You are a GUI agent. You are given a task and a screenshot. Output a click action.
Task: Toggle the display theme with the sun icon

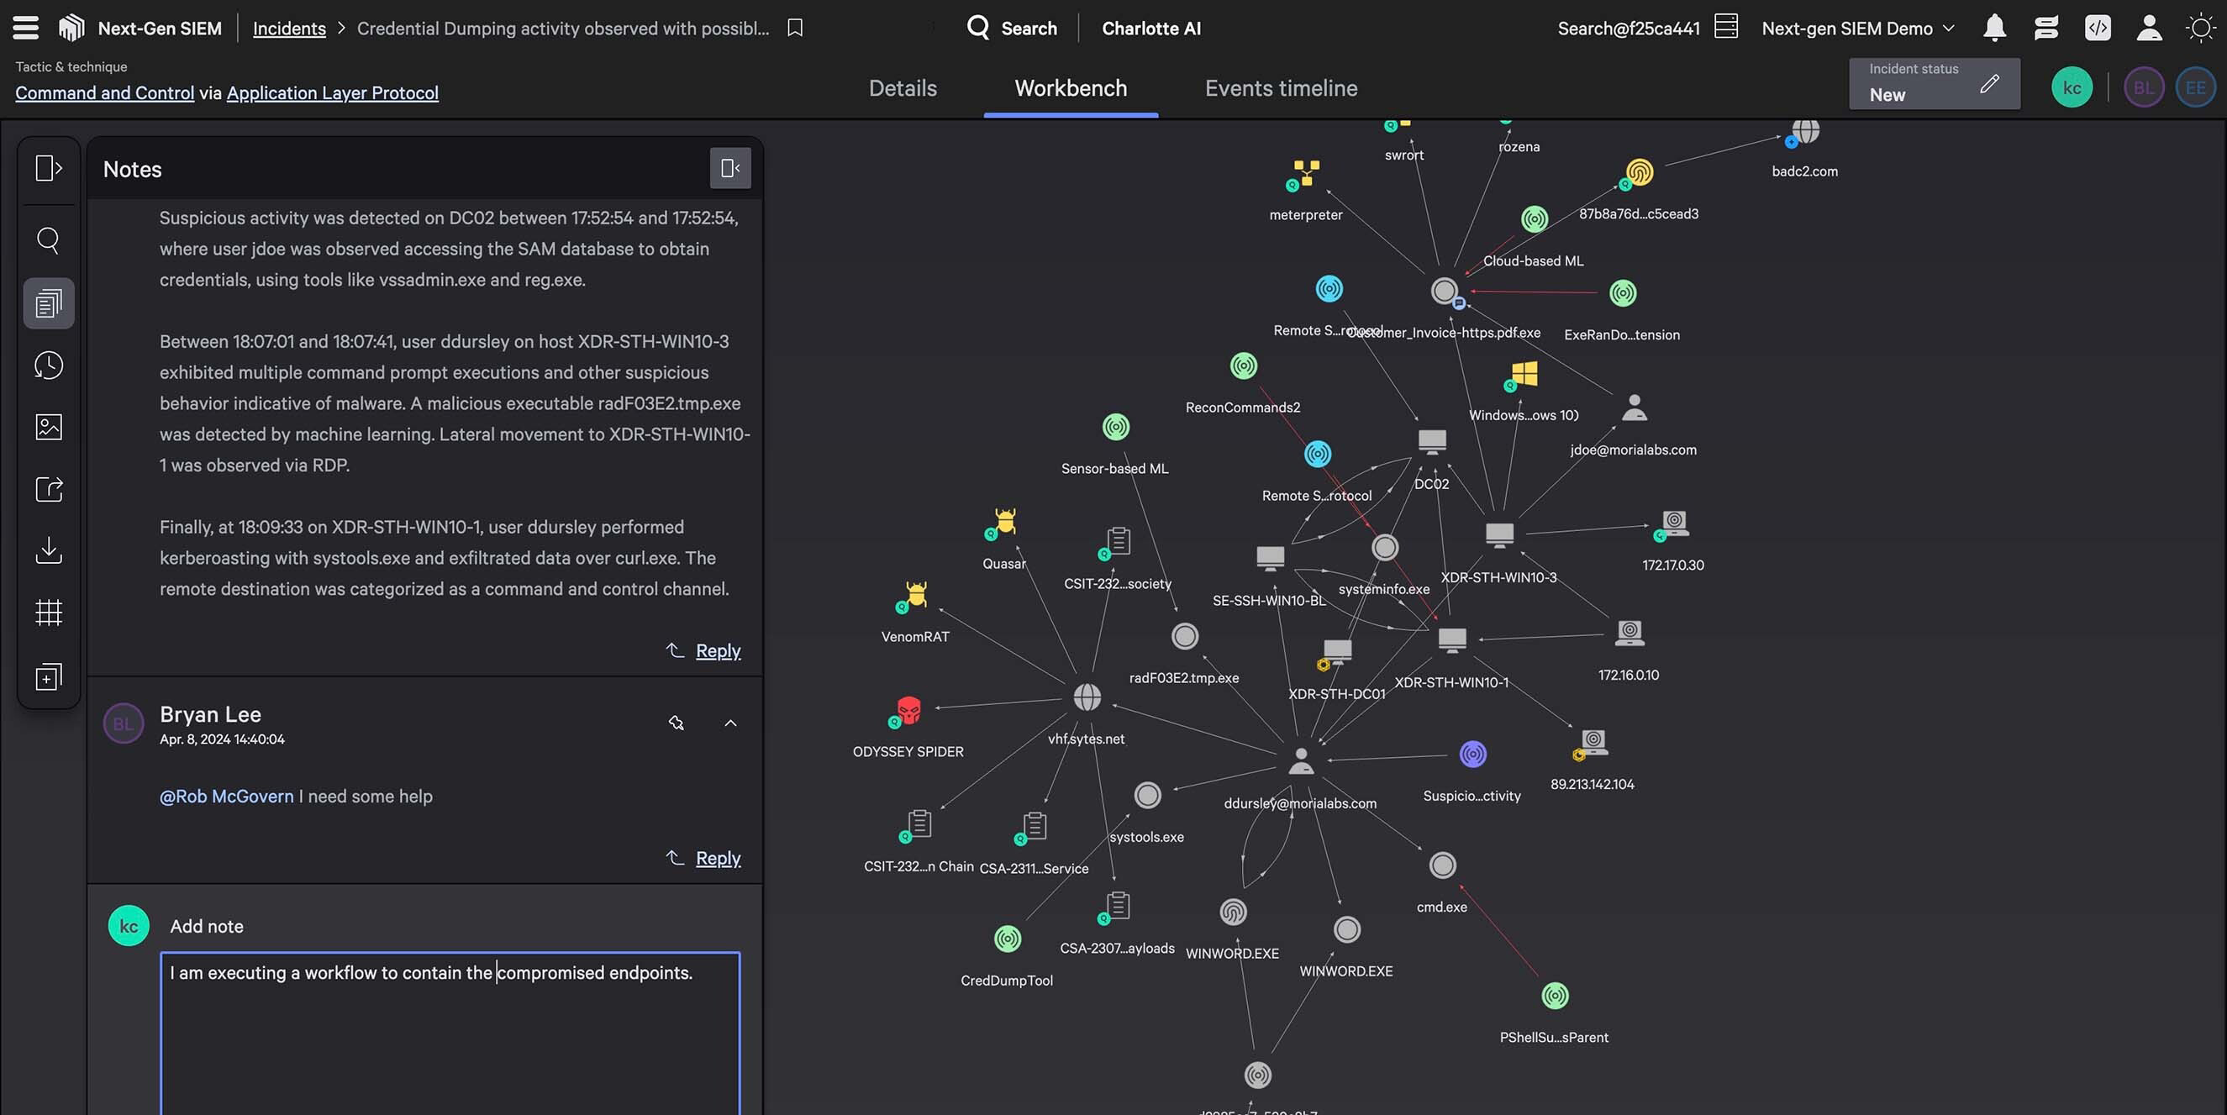pyautogui.click(x=2200, y=28)
